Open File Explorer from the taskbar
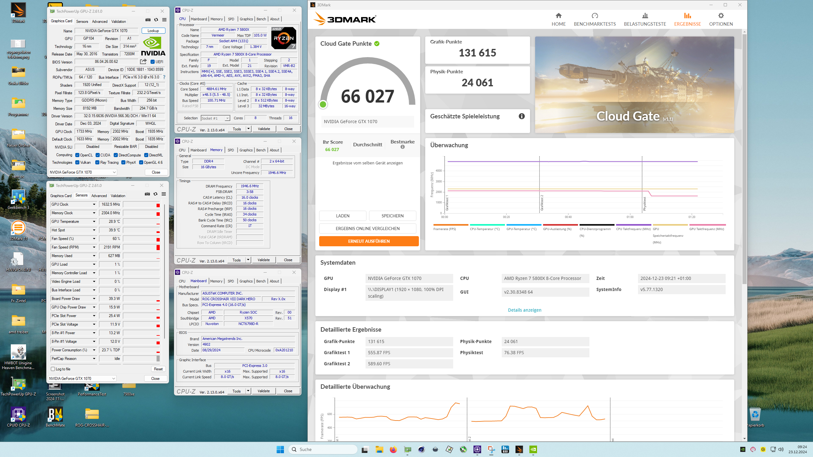The width and height of the screenshot is (813, 457). pos(379,449)
